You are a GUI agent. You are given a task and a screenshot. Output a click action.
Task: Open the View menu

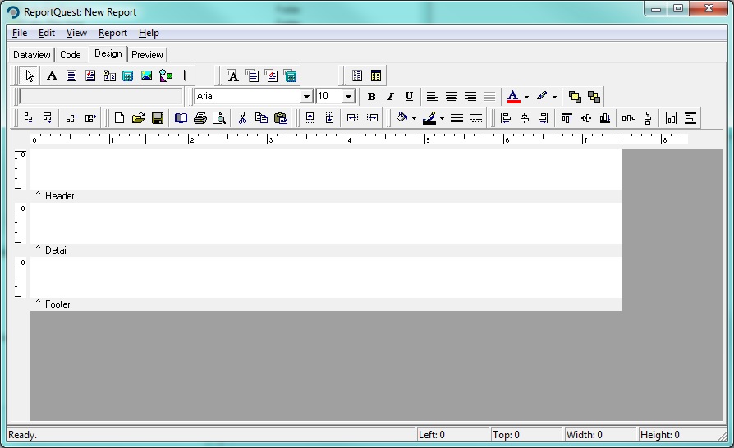(x=76, y=33)
